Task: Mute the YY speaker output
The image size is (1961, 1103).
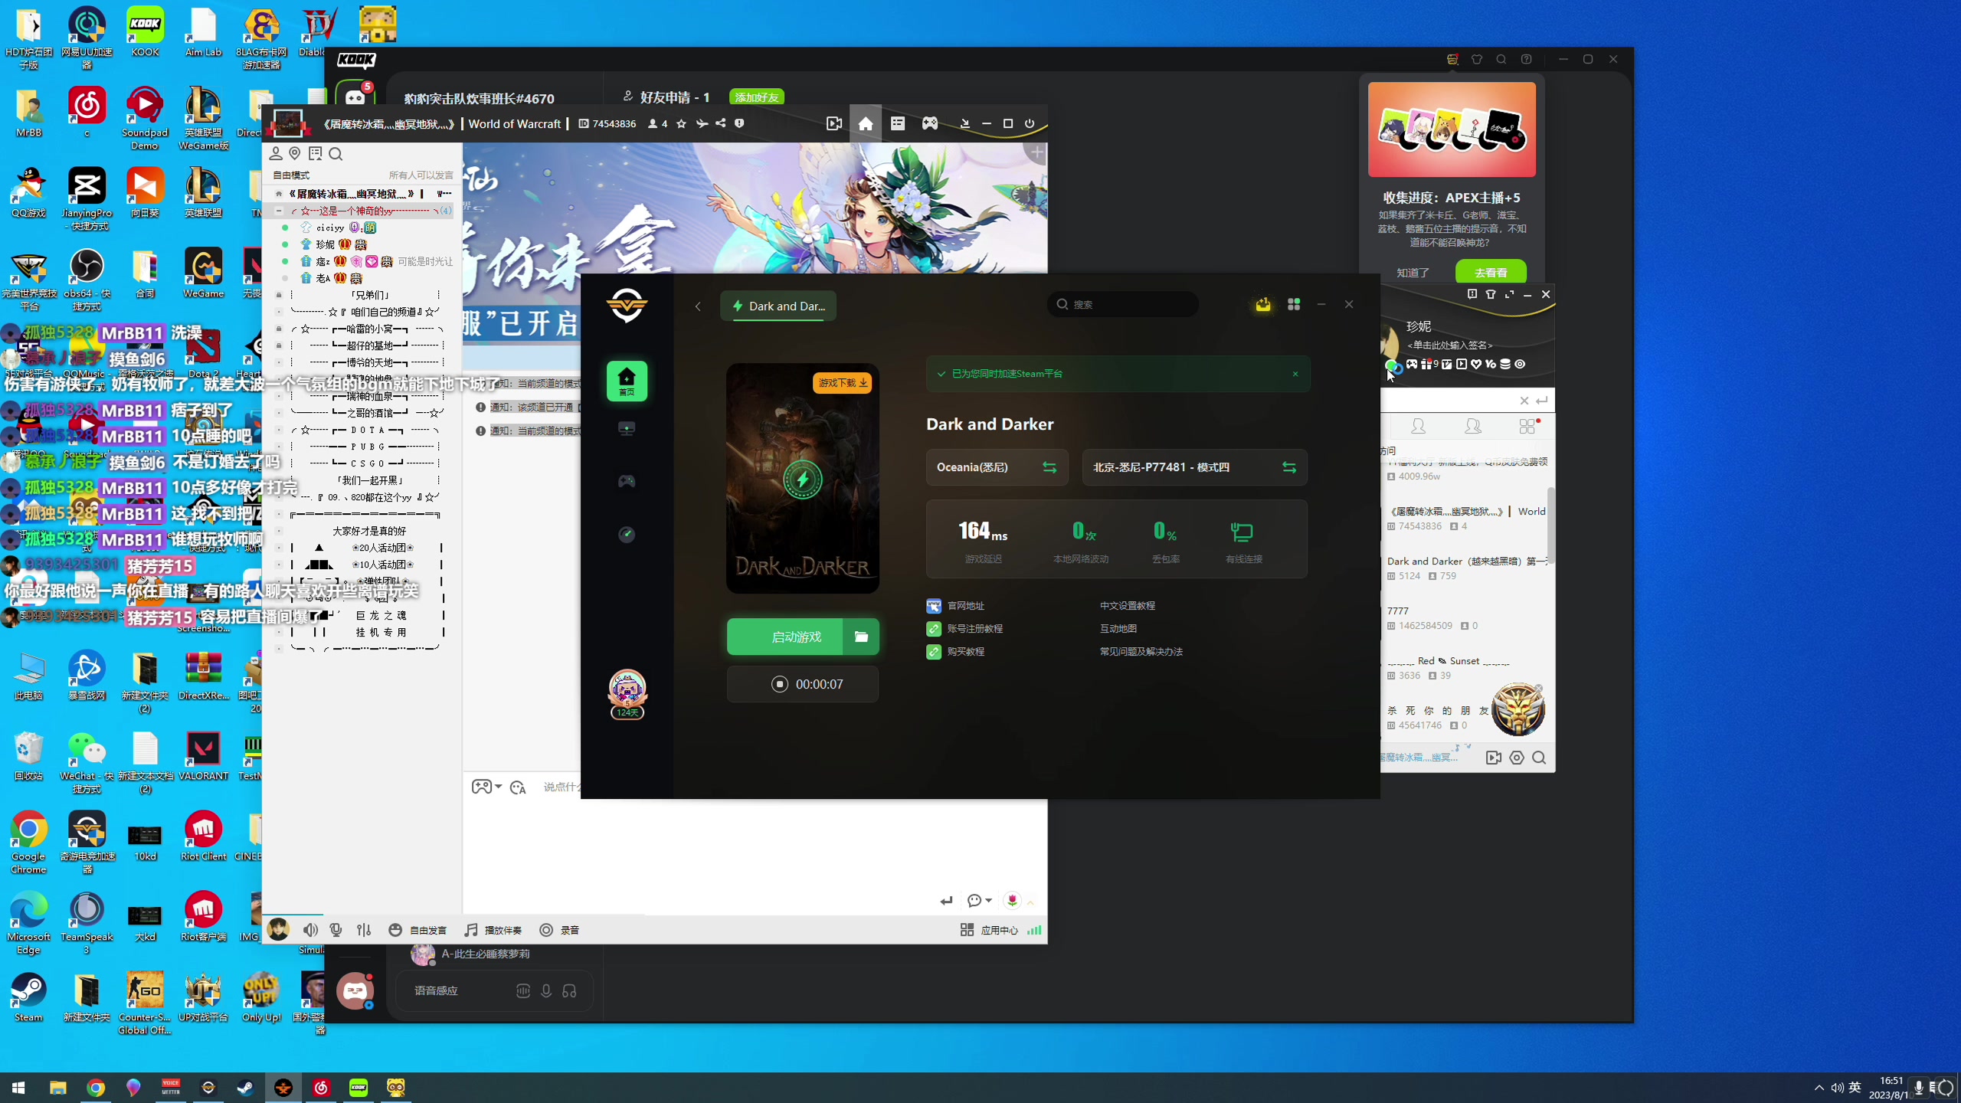Action: tap(310, 930)
